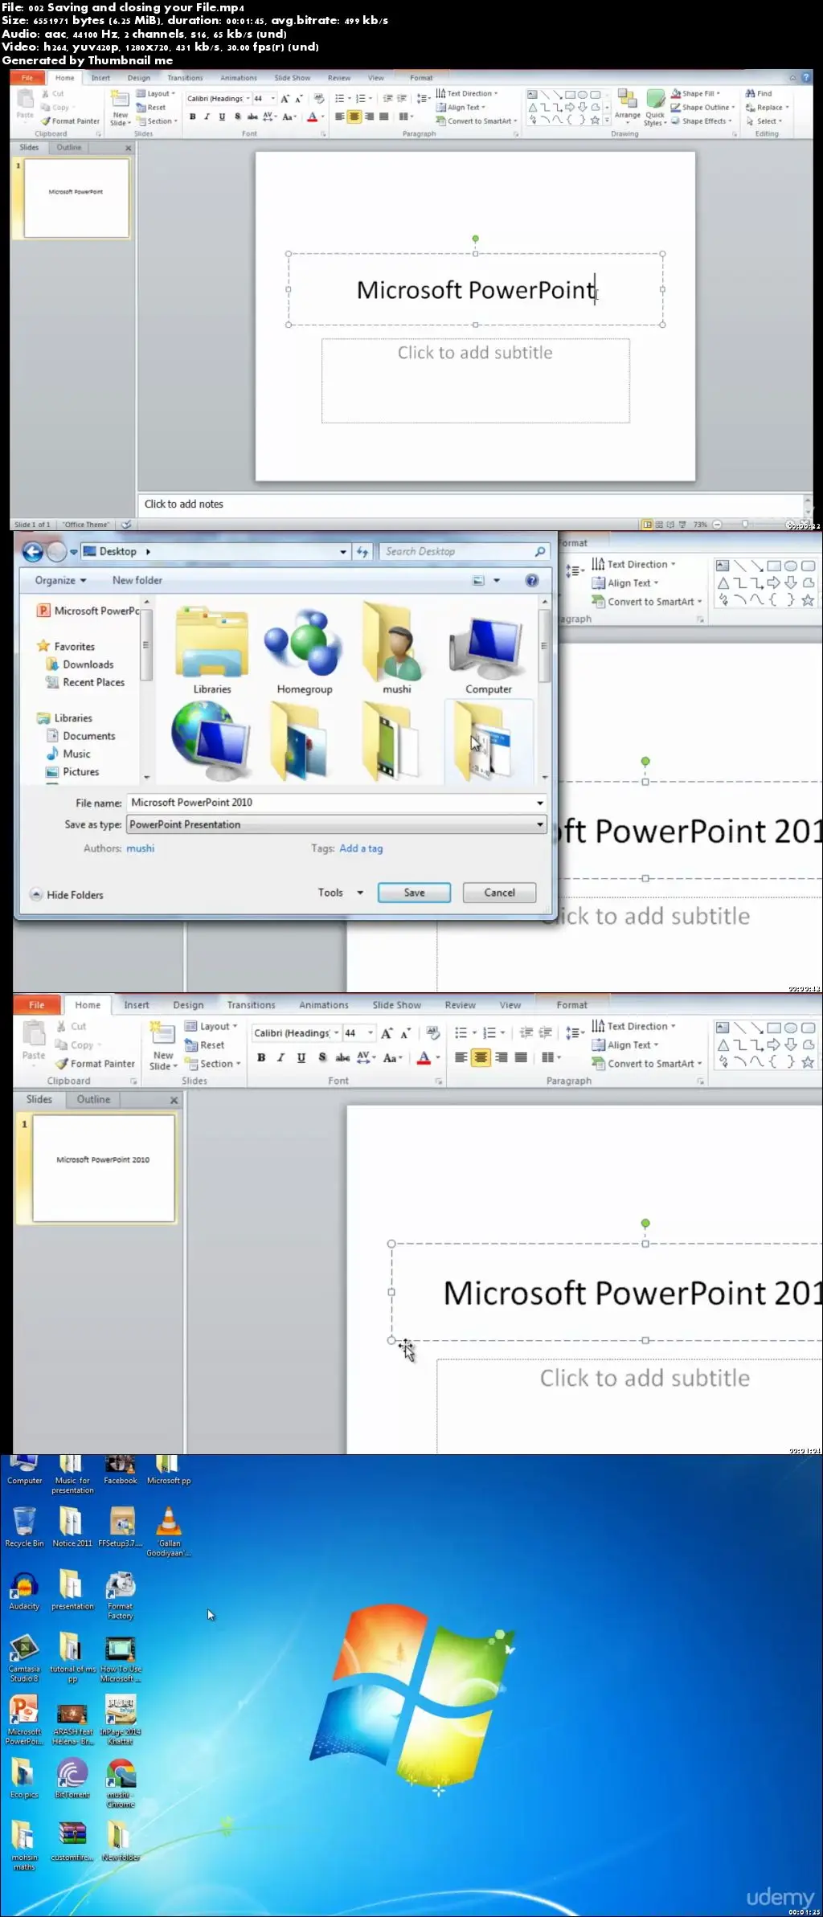Click New folder in the Save dialog toolbar

pyautogui.click(x=137, y=580)
